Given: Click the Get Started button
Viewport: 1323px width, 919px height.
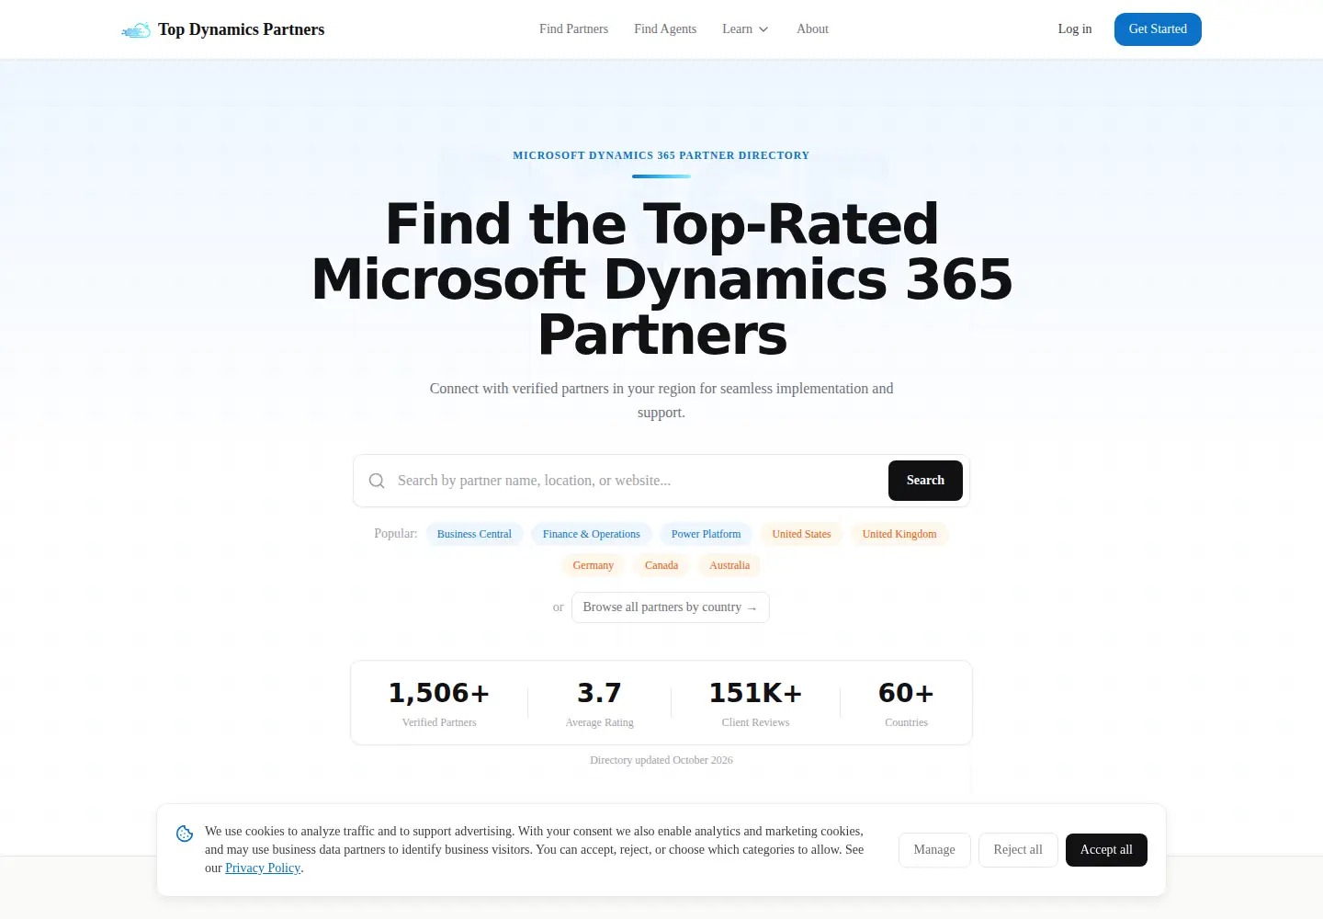Looking at the screenshot, I should [x=1158, y=29].
